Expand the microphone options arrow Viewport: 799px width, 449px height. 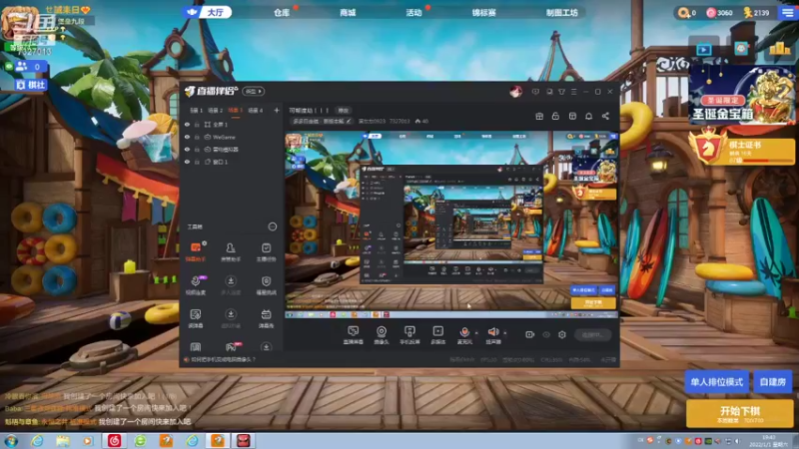click(476, 333)
